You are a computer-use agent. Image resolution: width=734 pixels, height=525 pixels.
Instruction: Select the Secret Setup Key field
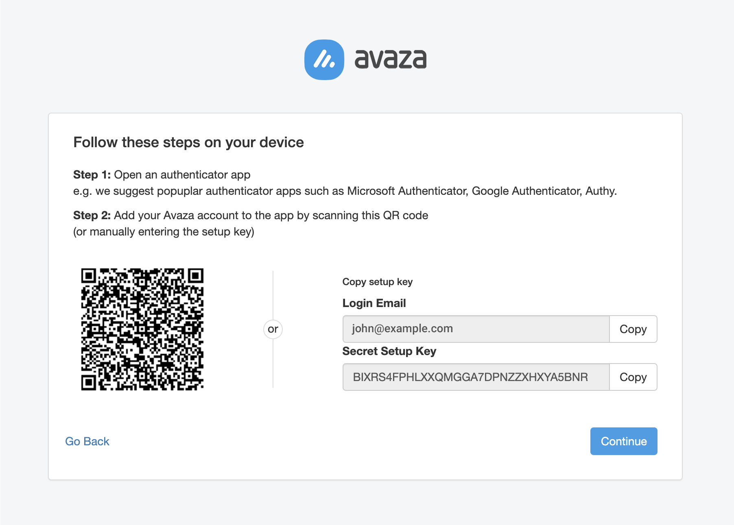pos(476,377)
